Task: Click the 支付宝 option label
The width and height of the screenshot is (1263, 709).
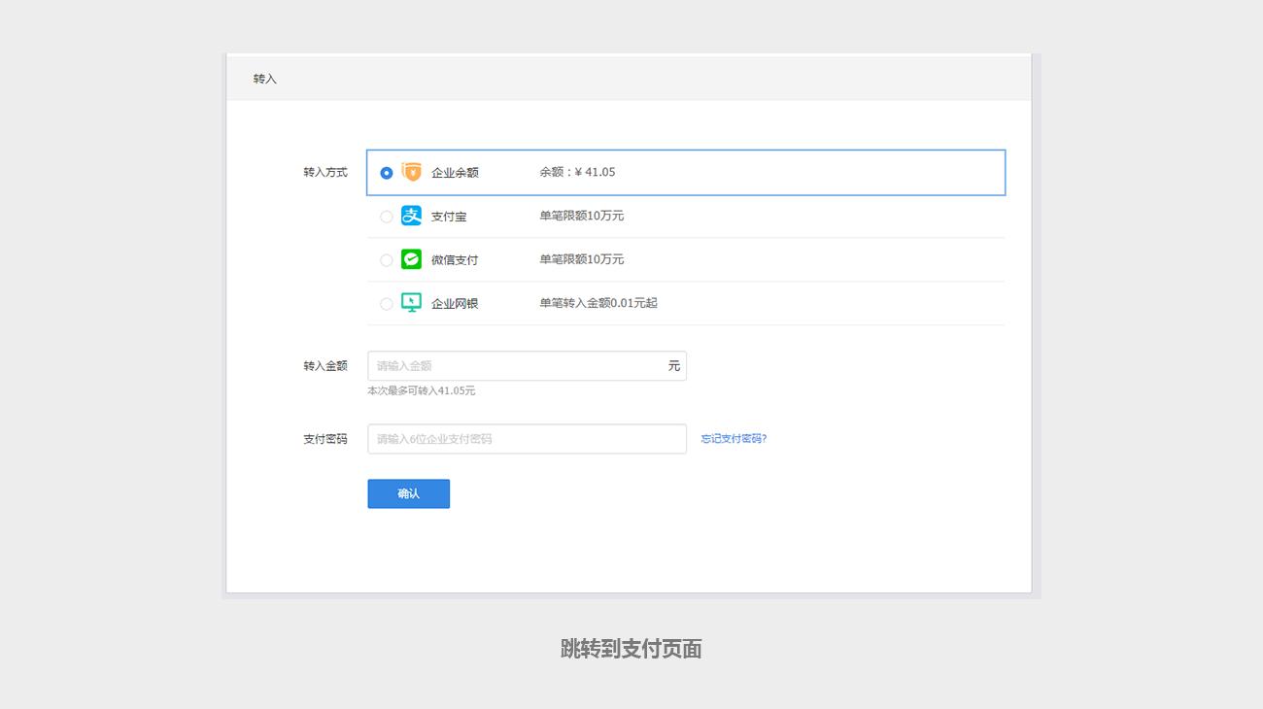Action: coord(449,217)
